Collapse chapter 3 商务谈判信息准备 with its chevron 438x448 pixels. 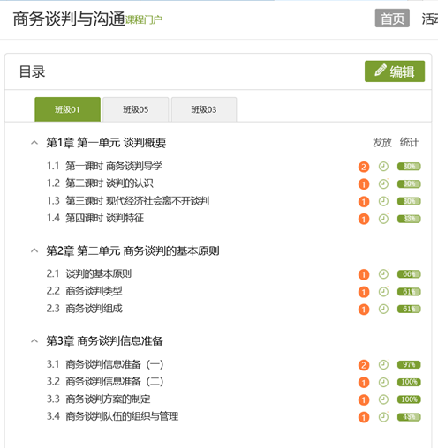point(34,341)
